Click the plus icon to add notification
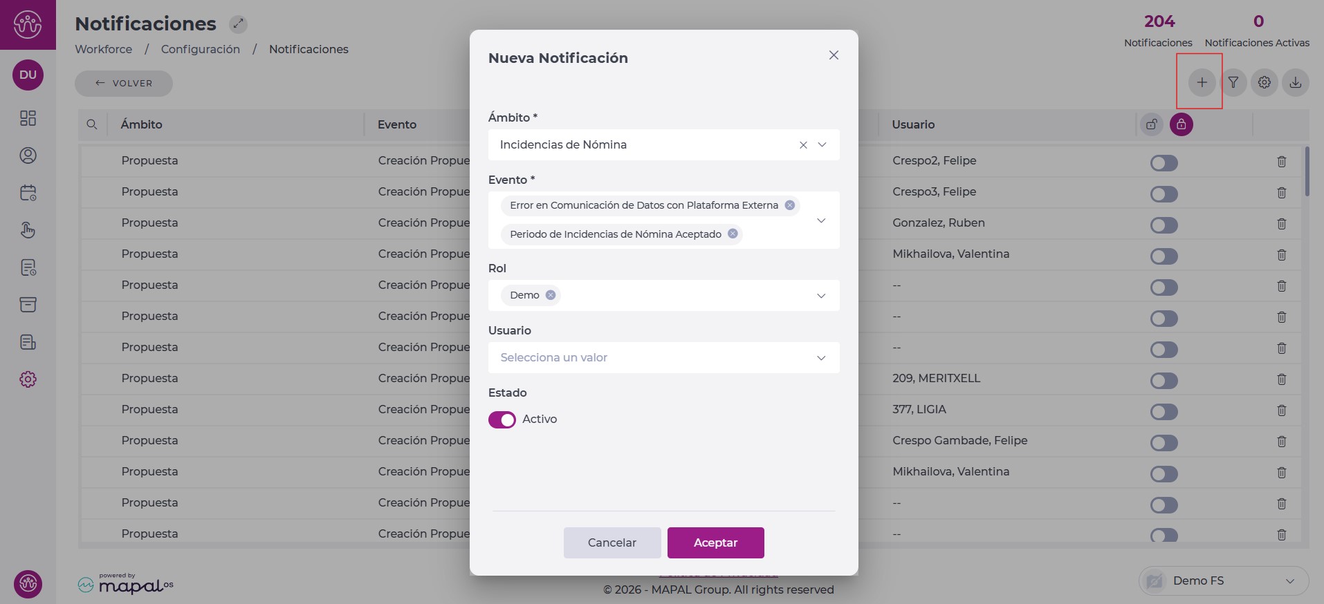 coord(1202,83)
